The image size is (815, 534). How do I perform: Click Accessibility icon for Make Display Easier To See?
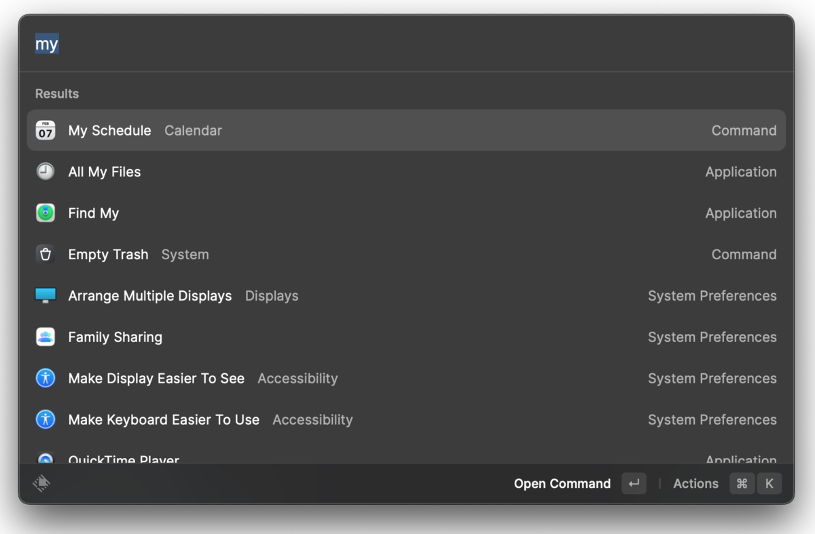[x=46, y=379]
